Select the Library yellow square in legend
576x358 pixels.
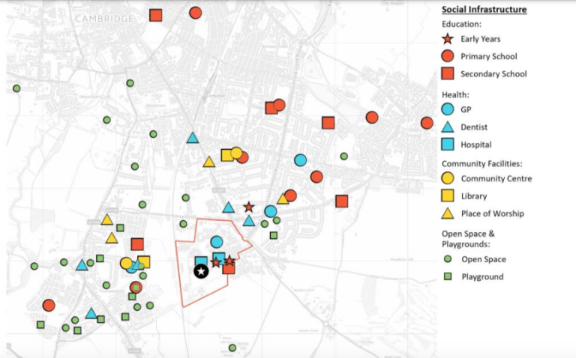448,195
